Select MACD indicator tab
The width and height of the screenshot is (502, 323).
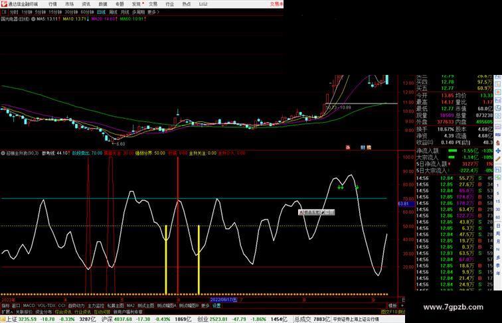pos(29,306)
